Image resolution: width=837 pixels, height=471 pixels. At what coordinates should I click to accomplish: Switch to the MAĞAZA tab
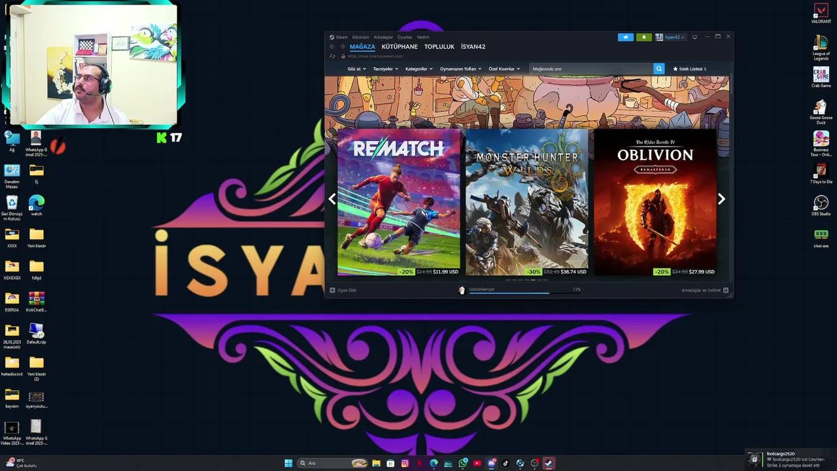pyautogui.click(x=362, y=47)
